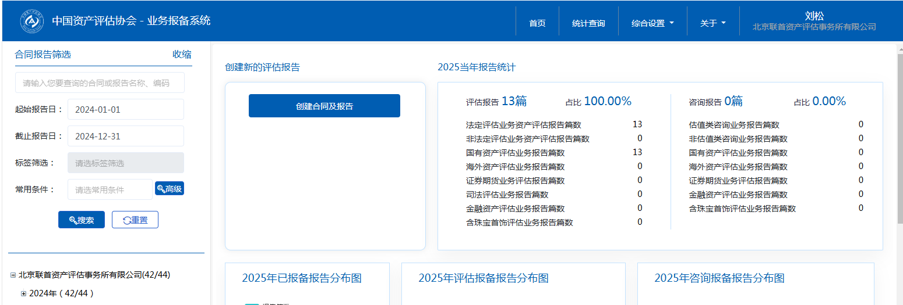Select 2024年（42/44）tree item label

tap(61, 293)
